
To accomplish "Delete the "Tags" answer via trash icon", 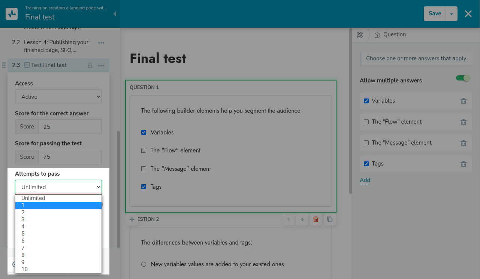I will click(x=464, y=164).
